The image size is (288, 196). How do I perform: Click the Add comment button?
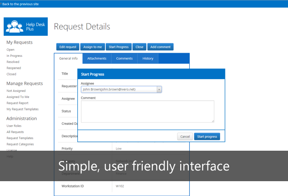pos(160,47)
